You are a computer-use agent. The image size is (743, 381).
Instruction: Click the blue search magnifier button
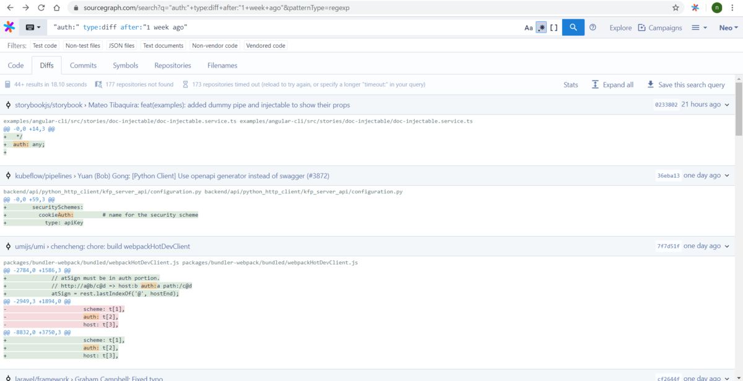[573, 27]
